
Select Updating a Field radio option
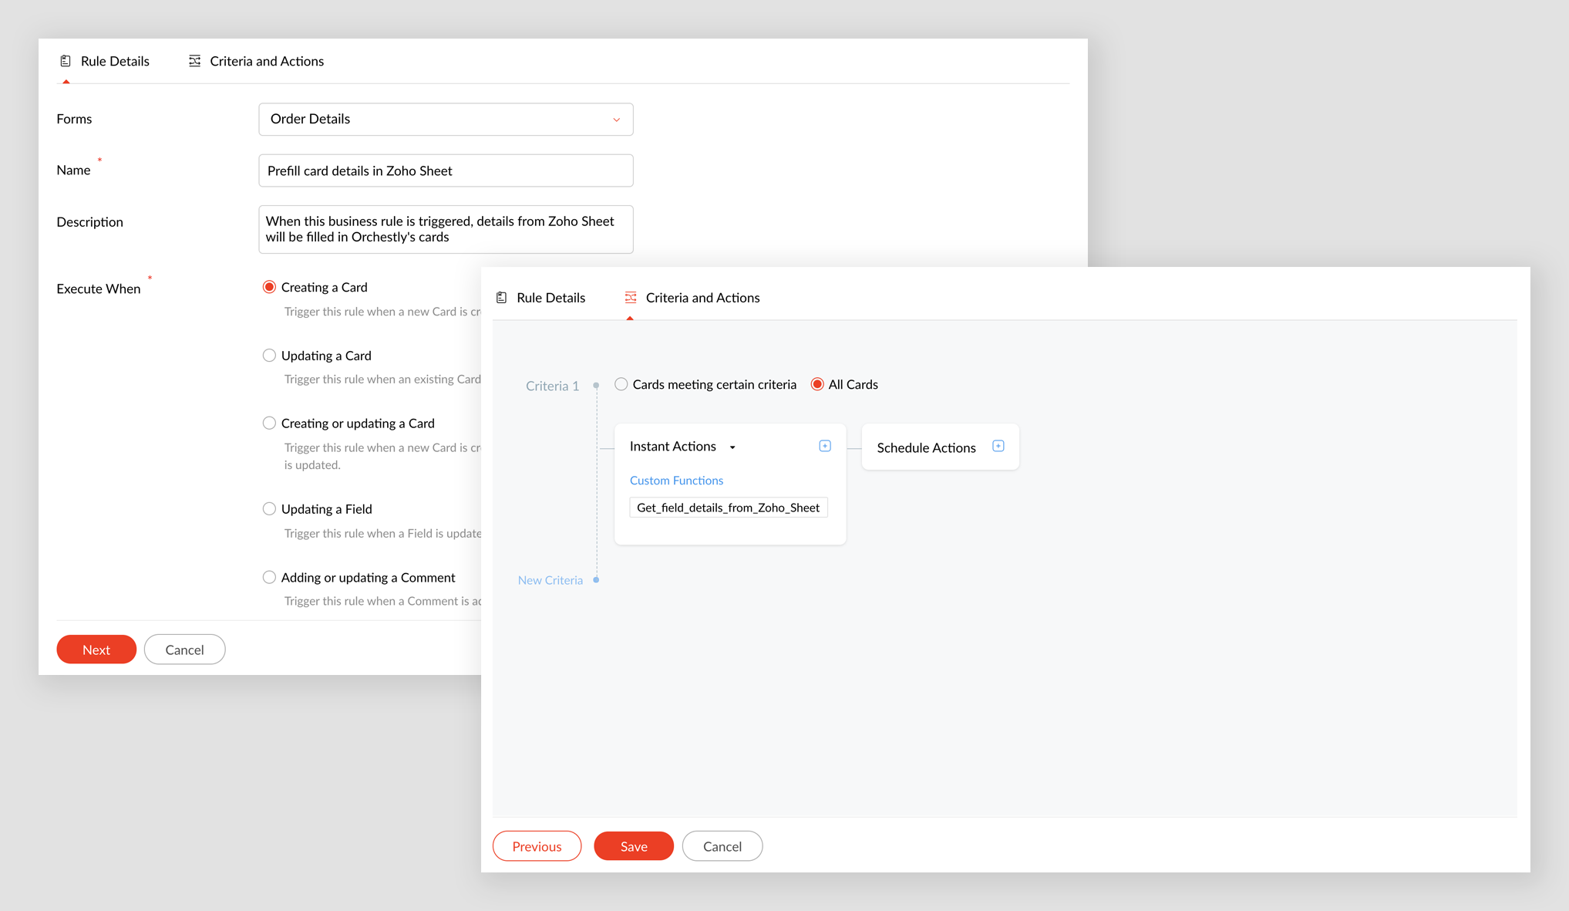click(269, 509)
